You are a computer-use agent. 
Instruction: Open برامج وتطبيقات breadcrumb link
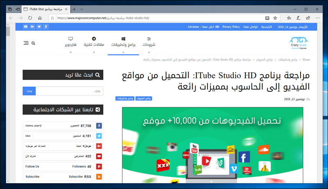(288, 59)
